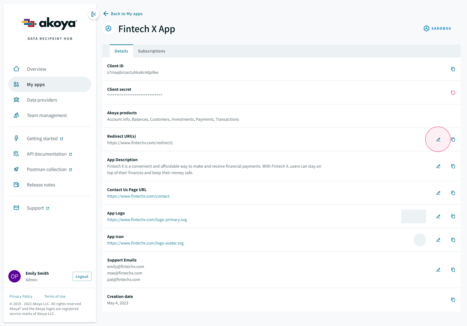Viewport: 467px width, 326px height.
Task: Click the Team management people icon
Action: pos(16,115)
